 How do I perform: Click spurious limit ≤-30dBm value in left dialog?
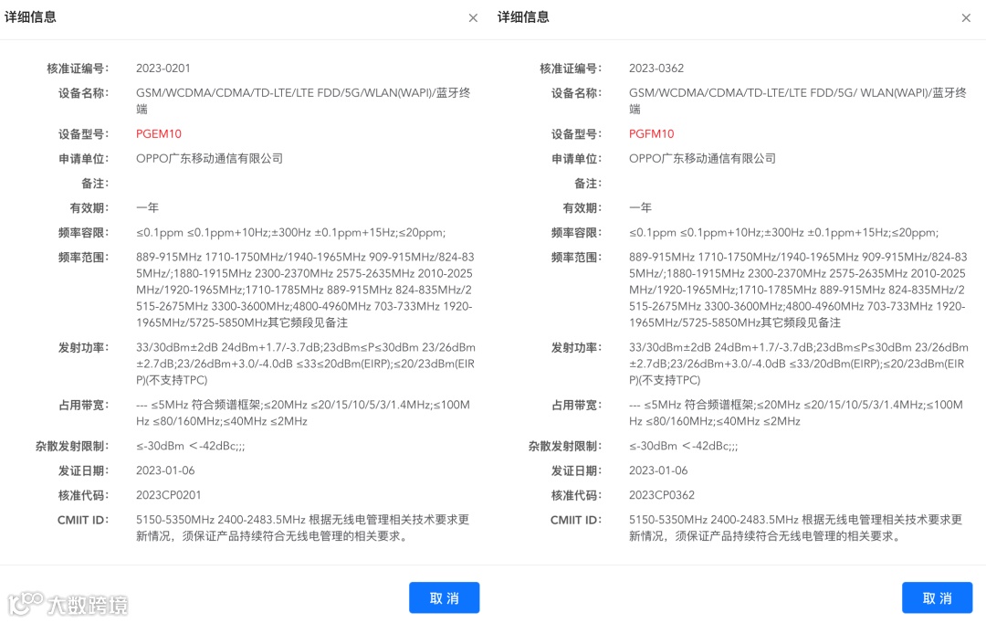pyautogui.click(x=190, y=446)
